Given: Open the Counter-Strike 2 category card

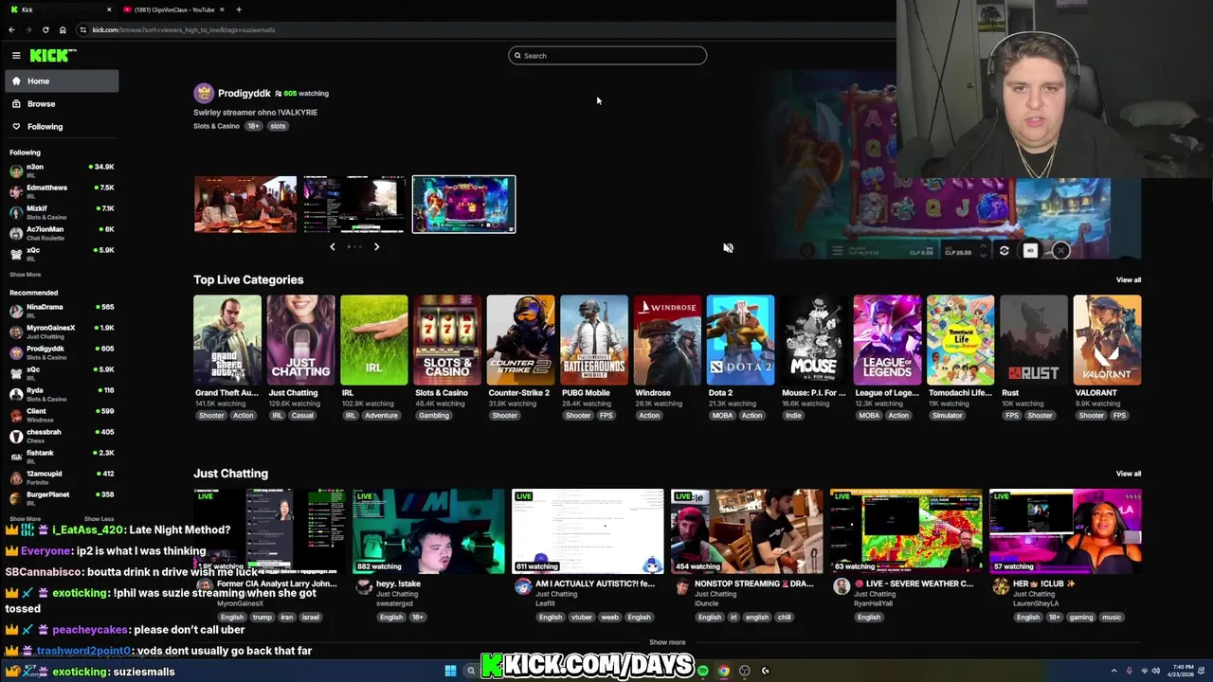Looking at the screenshot, I should click(x=520, y=340).
